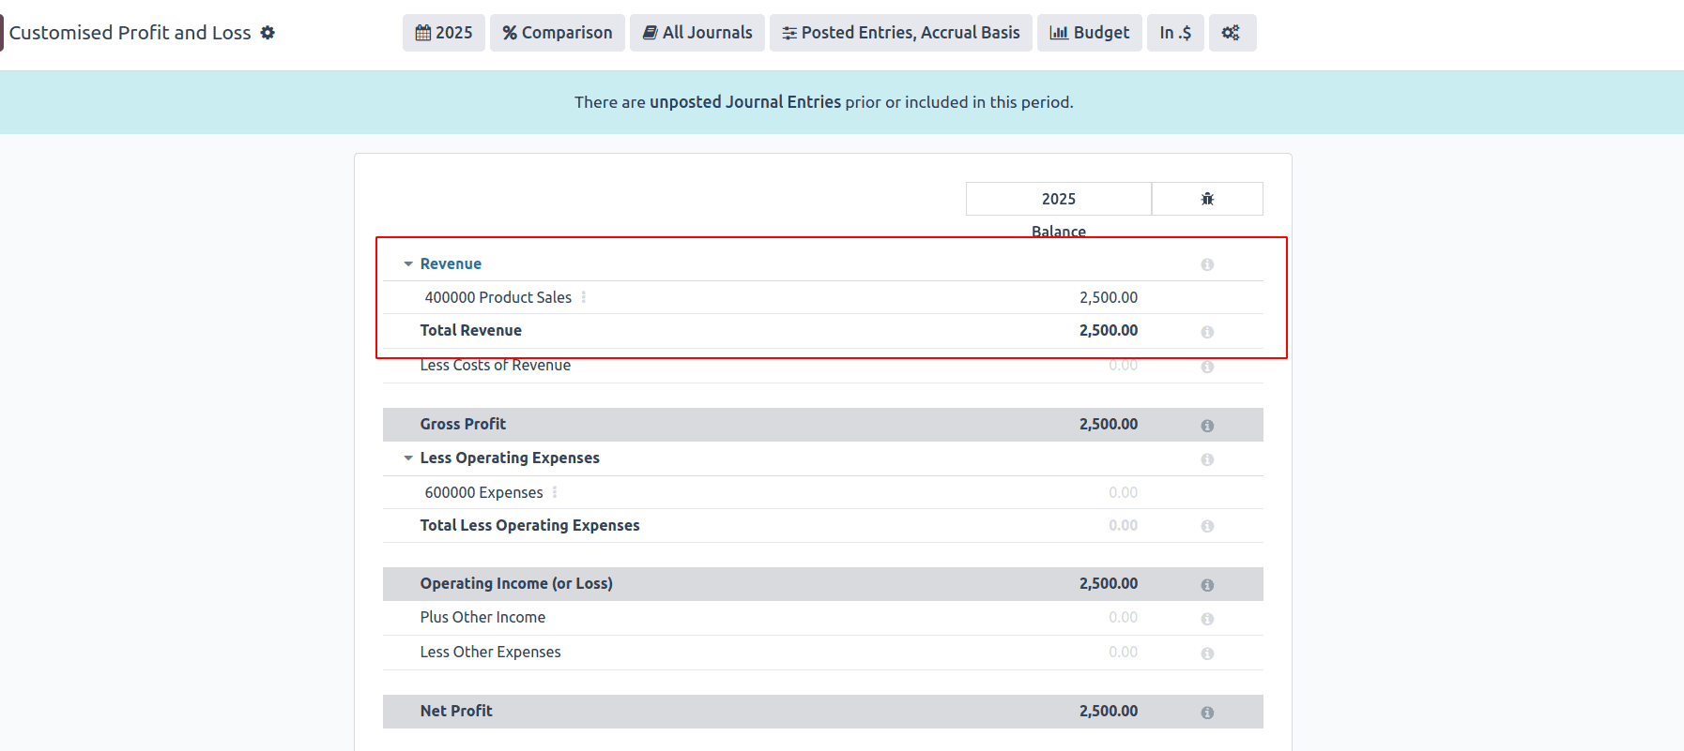Viewport: 1684px width, 751px height.
Task: Click the Less Other Expenses line
Action: point(490,652)
